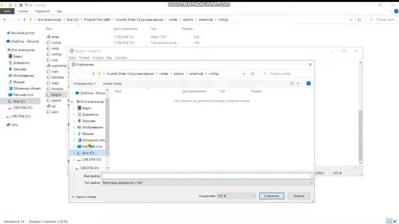Click the Имя column header in Explorer

[49, 29]
